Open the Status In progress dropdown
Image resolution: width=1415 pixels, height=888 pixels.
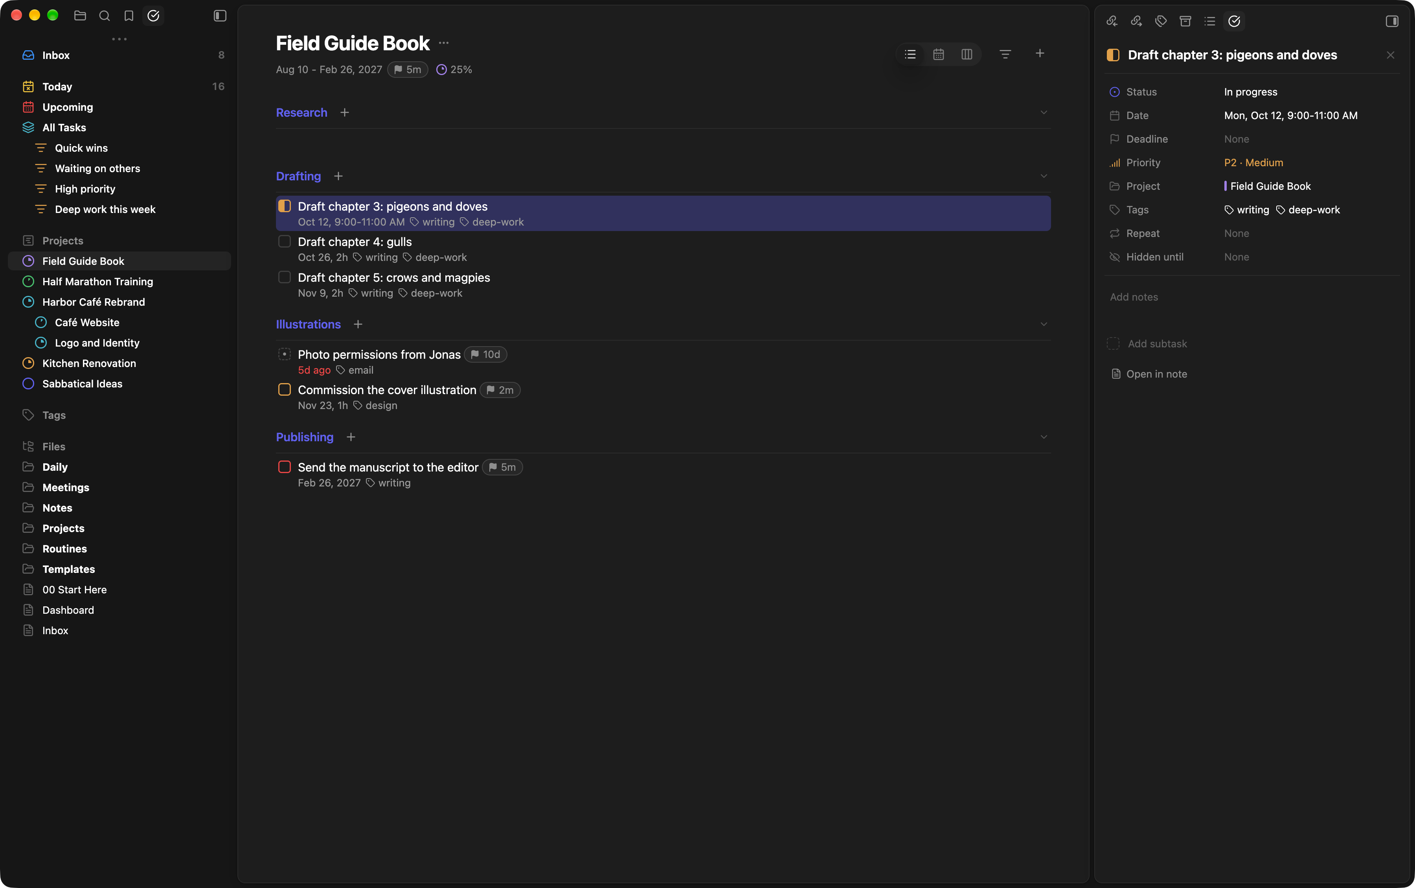1251,92
